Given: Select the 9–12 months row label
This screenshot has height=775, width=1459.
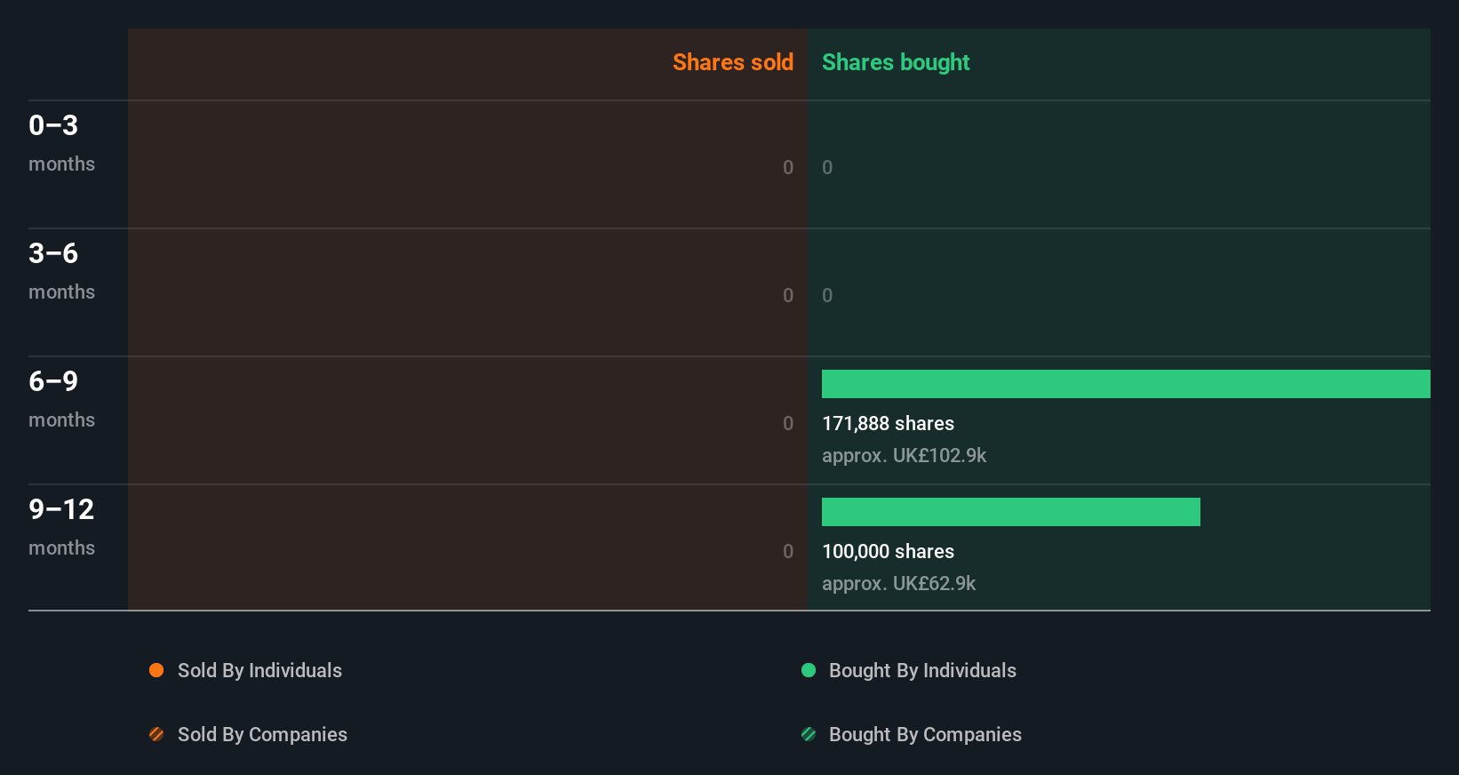Looking at the screenshot, I should [x=61, y=526].
